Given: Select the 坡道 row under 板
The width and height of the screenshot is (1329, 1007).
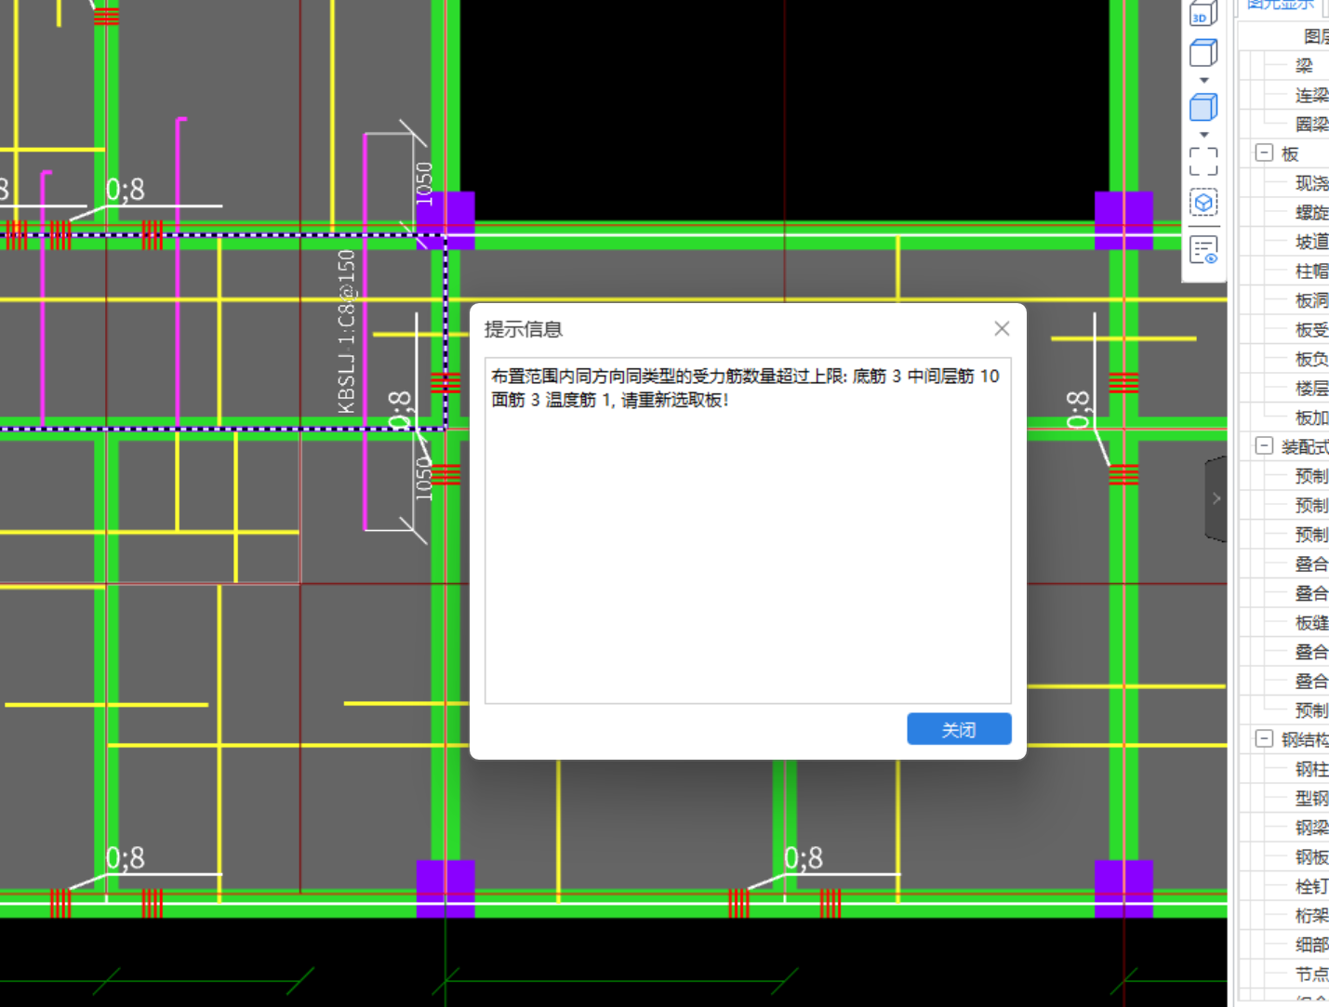Looking at the screenshot, I should coord(1311,242).
